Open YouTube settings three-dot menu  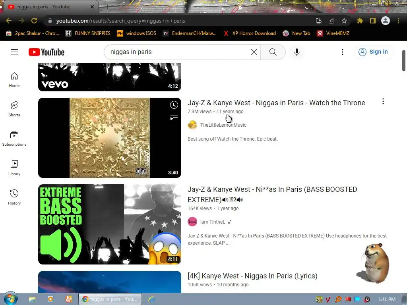[x=343, y=52]
